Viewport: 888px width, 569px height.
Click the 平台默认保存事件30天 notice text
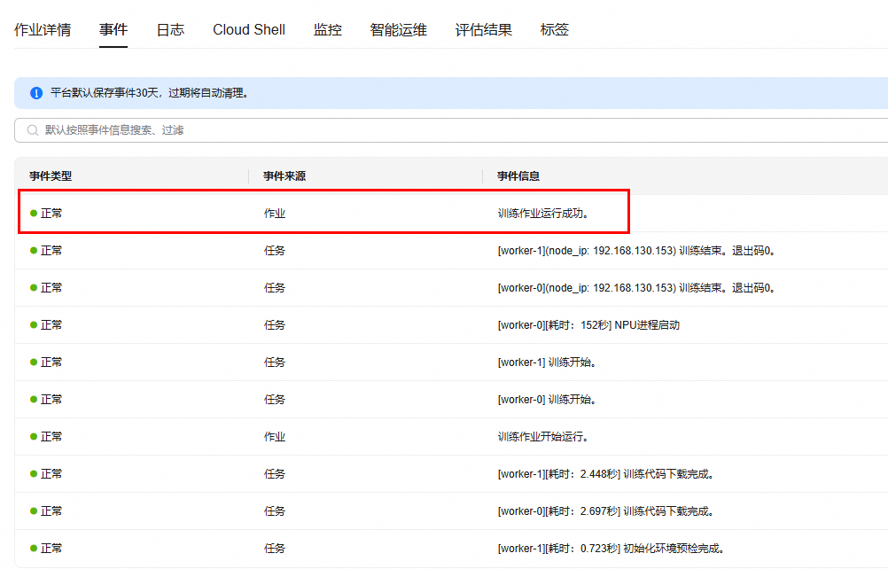point(150,93)
